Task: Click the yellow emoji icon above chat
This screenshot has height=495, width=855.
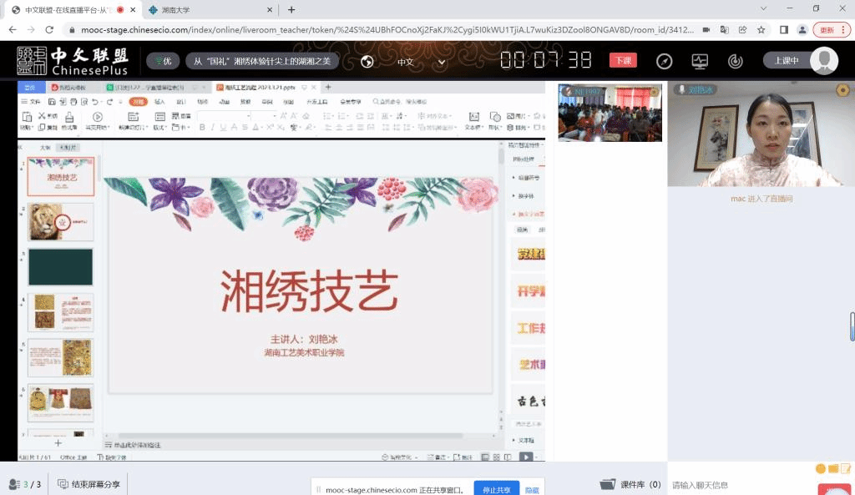Action: (x=821, y=468)
